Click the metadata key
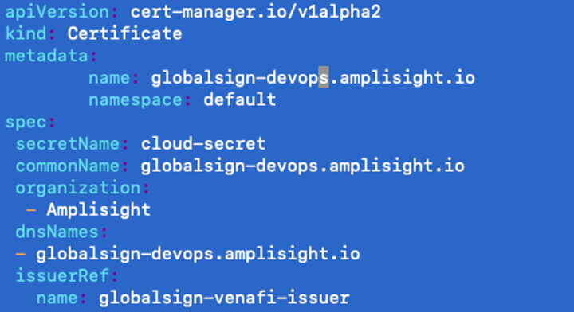Image resolution: width=574 pixels, height=312 pixels. click(46, 56)
